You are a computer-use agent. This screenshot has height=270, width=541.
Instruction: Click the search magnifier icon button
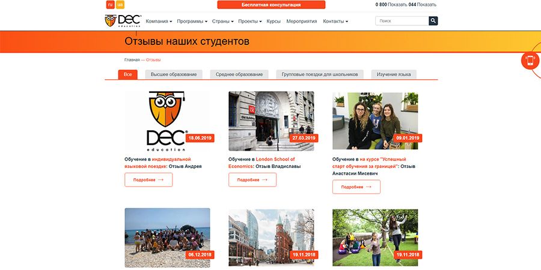(x=433, y=21)
